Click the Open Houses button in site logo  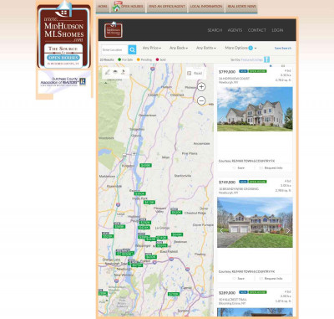63,58
